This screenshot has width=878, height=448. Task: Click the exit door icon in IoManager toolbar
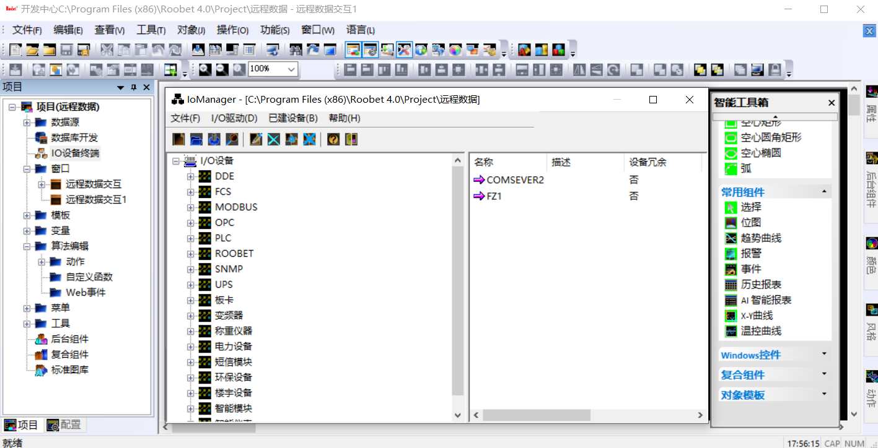point(351,139)
